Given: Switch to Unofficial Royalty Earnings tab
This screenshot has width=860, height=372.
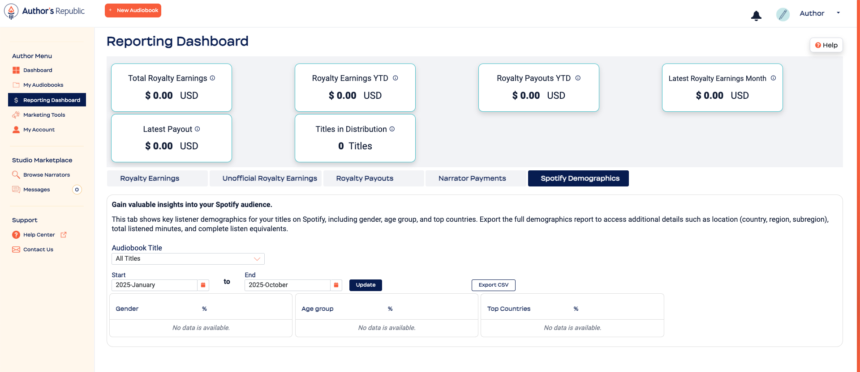Looking at the screenshot, I should 266,178.
